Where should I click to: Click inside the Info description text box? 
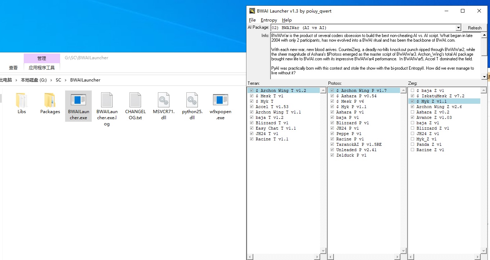(376, 56)
